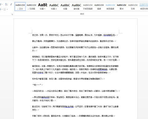Toggle show/hide paragraph marks icon

point(11,4)
